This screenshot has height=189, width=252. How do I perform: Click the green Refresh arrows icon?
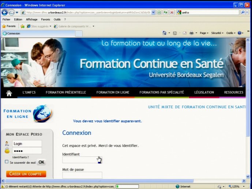pos(165,12)
